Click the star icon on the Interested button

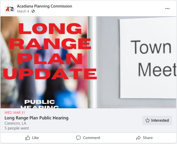148,120
